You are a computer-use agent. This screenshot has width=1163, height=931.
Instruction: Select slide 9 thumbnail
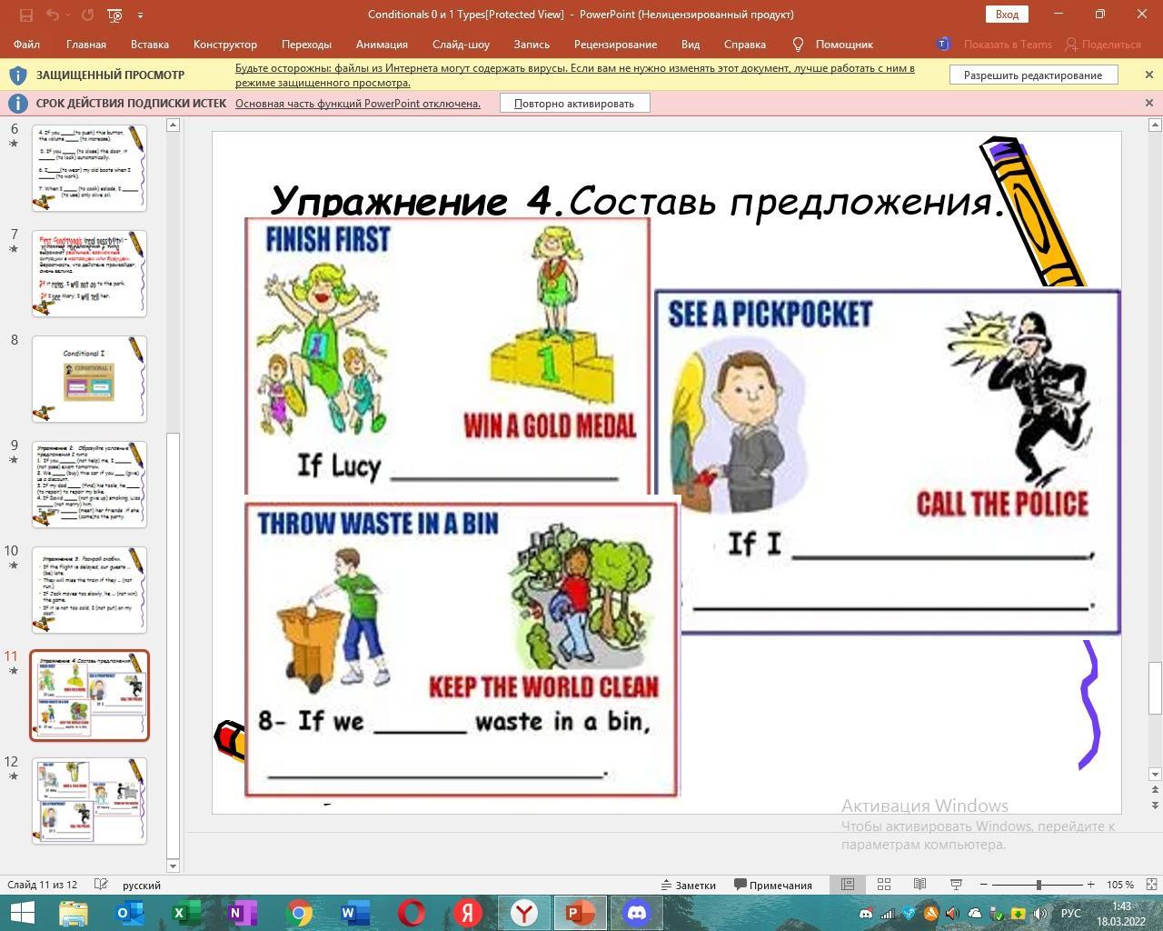[89, 484]
